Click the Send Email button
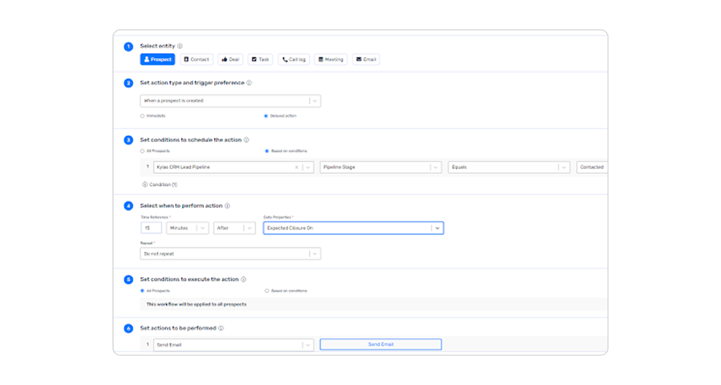 pyautogui.click(x=380, y=344)
